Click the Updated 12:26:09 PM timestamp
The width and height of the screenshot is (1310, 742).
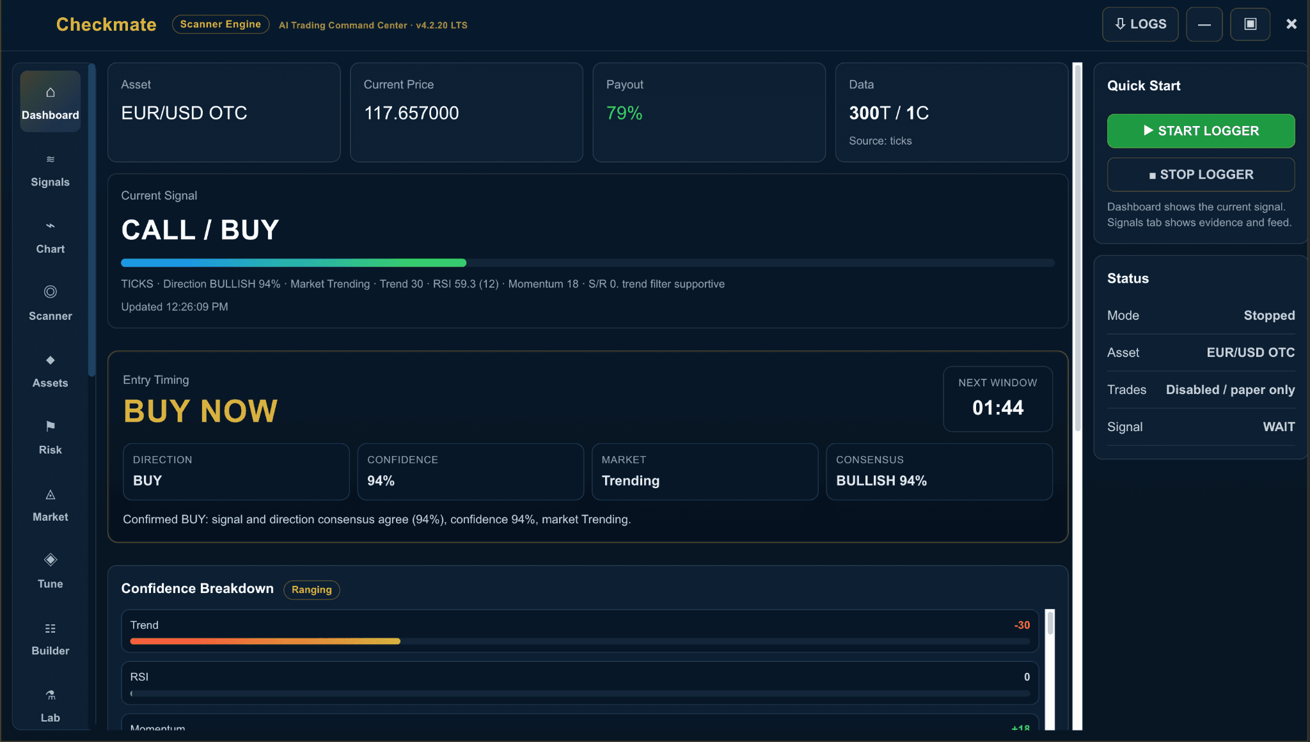175,307
